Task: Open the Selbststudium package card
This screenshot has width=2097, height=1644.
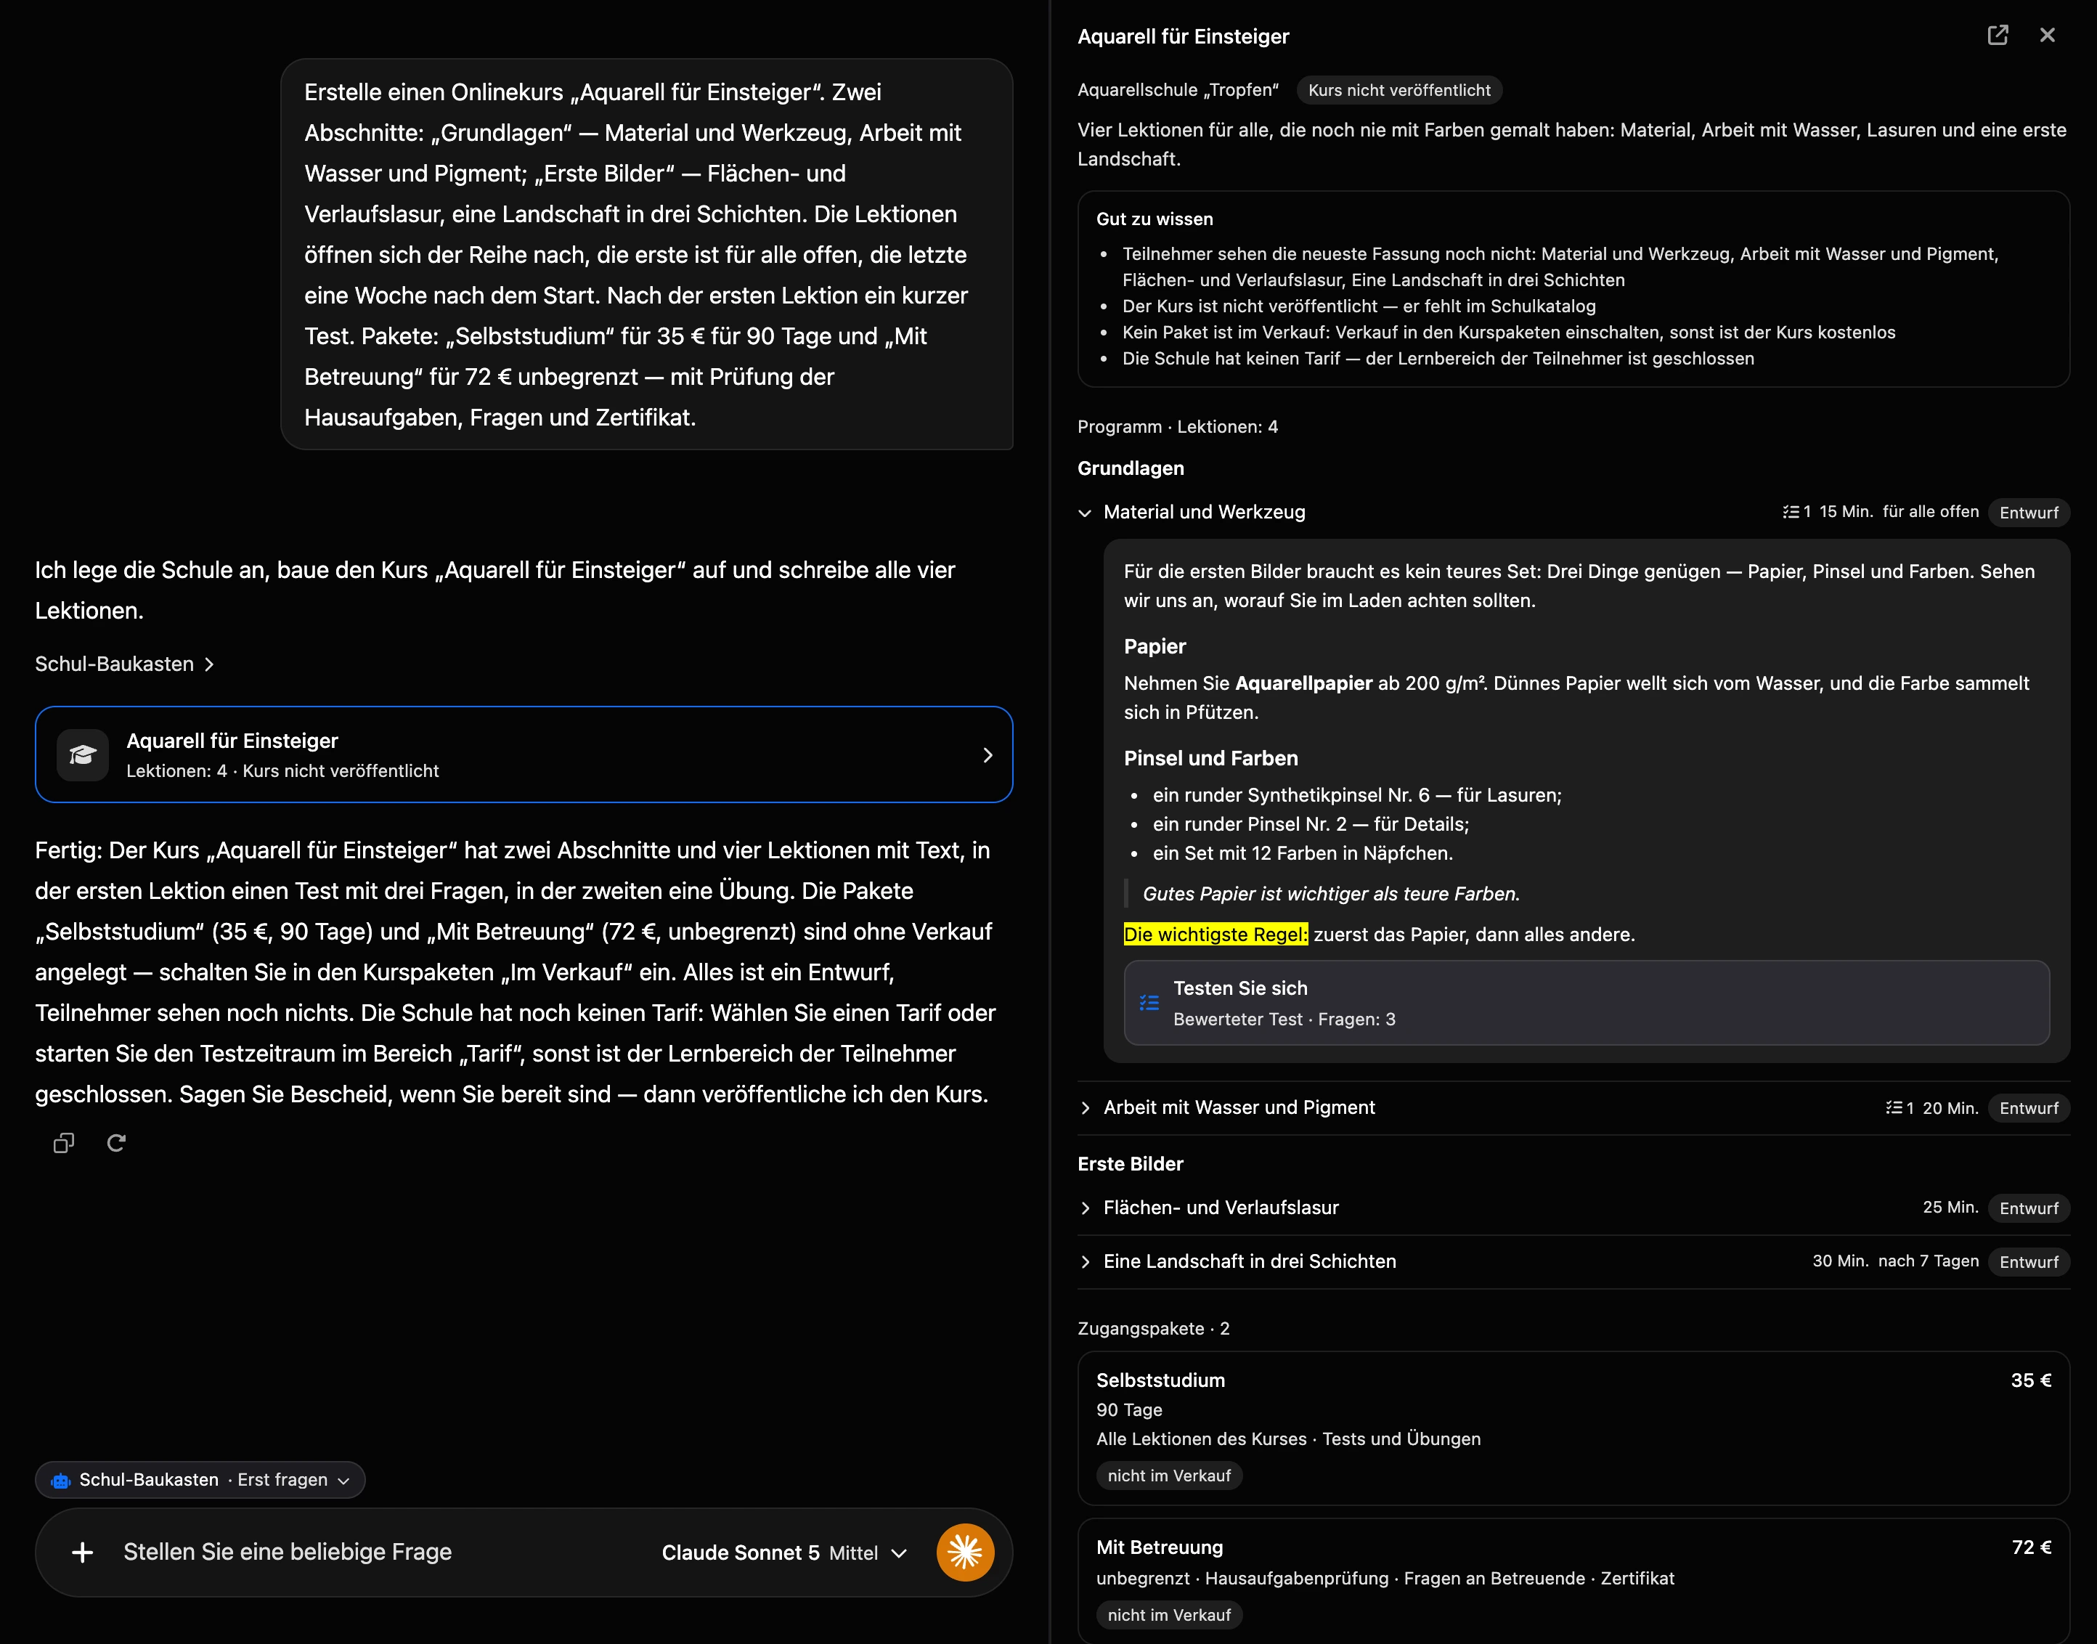Action: (1573, 1428)
